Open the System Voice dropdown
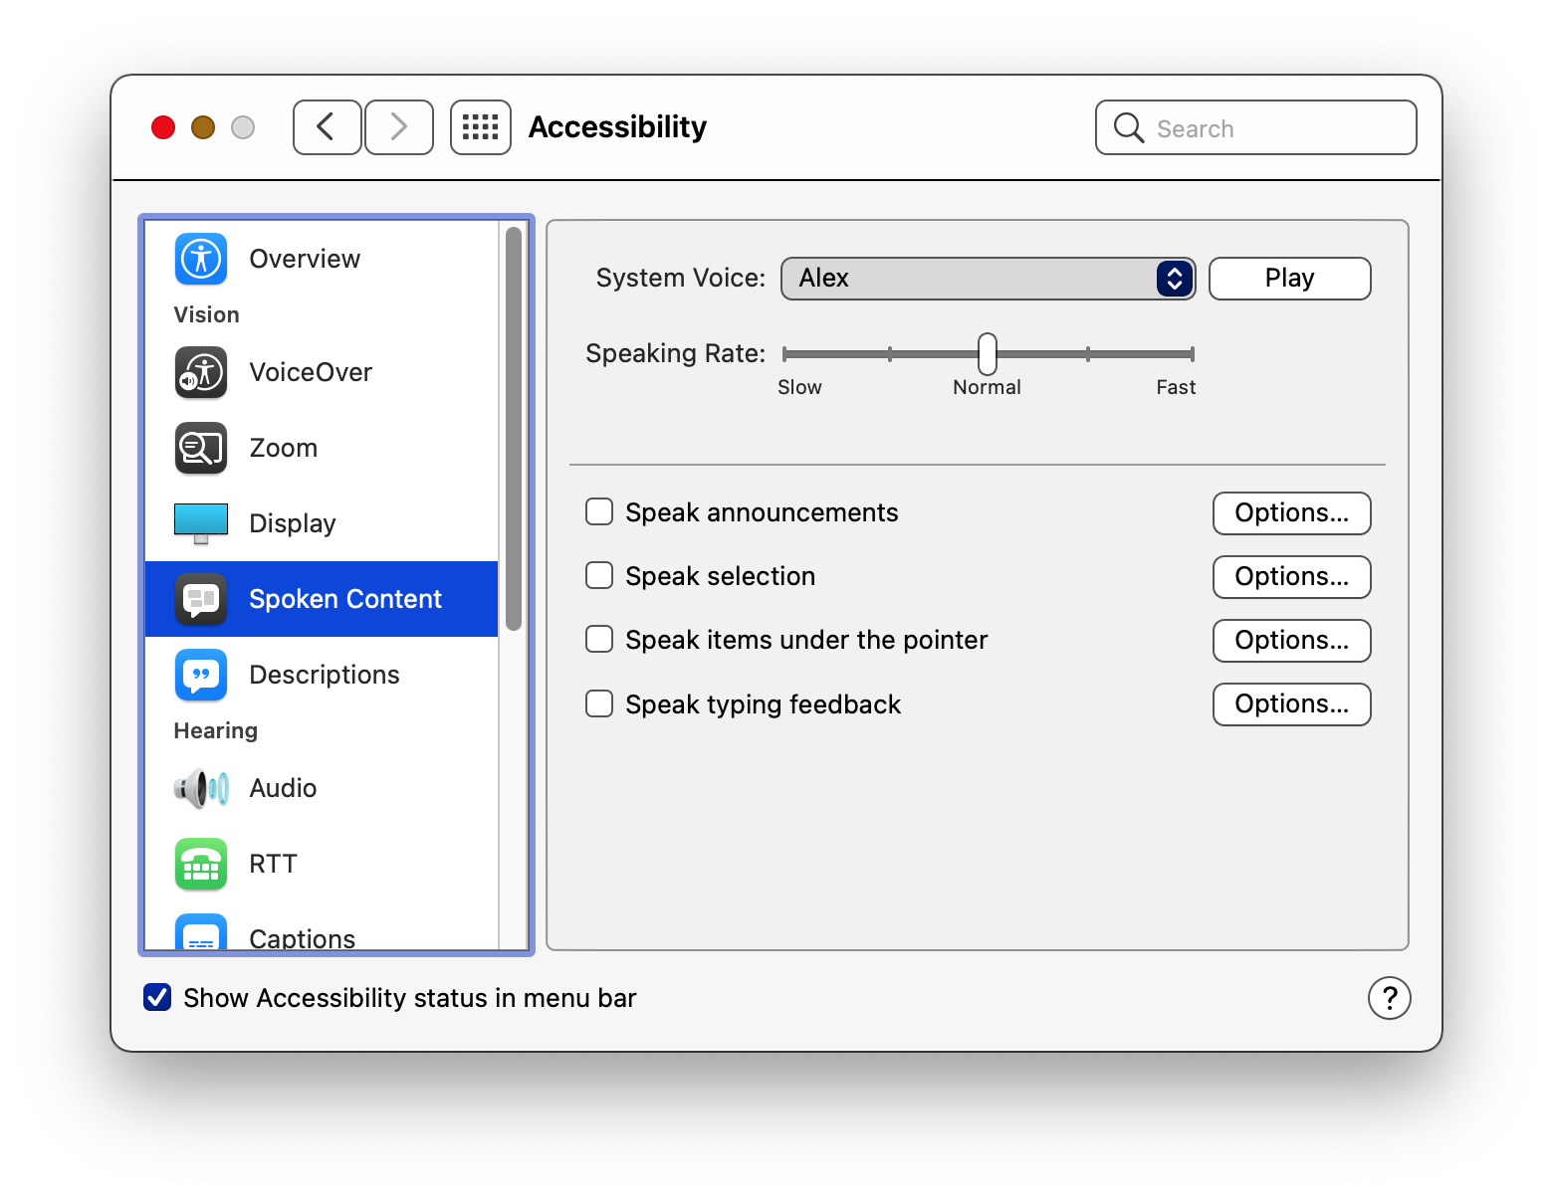The height and width of the screenshot is (1198, 1553). pyautogui.click(x=987, y=279)
